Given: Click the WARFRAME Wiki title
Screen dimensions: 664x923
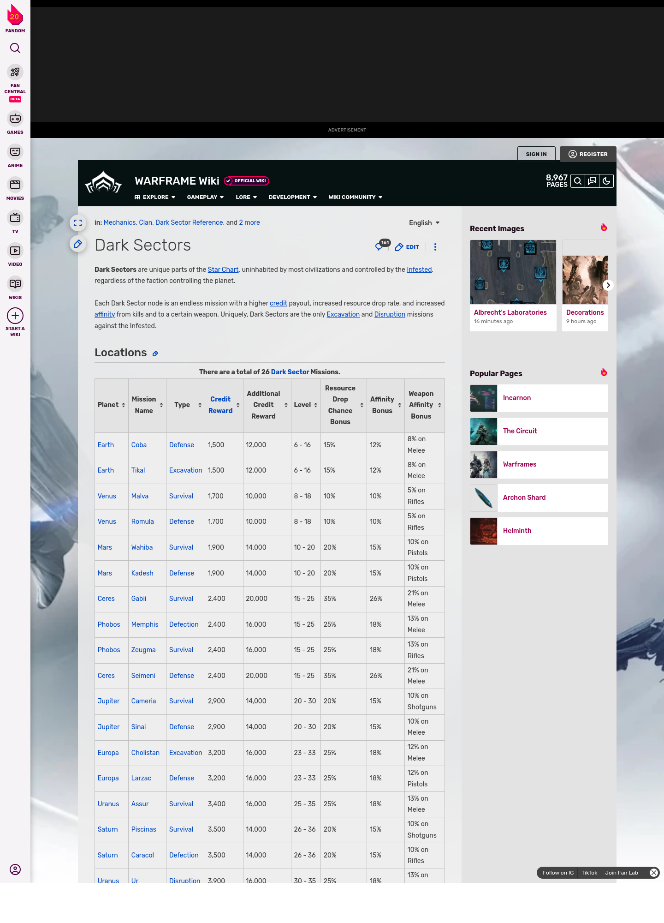Looking at the screenshot, I should pyautogui.click(x=177, y=181).
